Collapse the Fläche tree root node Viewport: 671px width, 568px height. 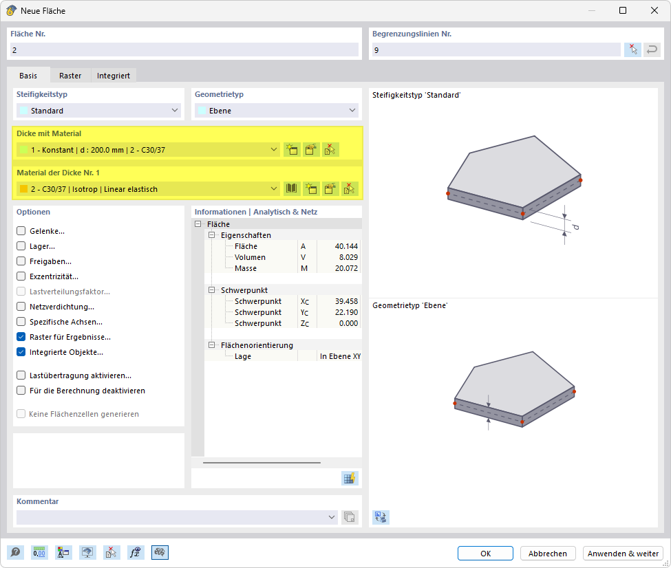(198, 224)
